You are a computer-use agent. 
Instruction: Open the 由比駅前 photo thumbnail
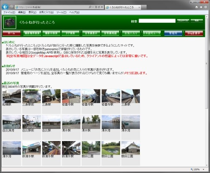pos(31,122)
